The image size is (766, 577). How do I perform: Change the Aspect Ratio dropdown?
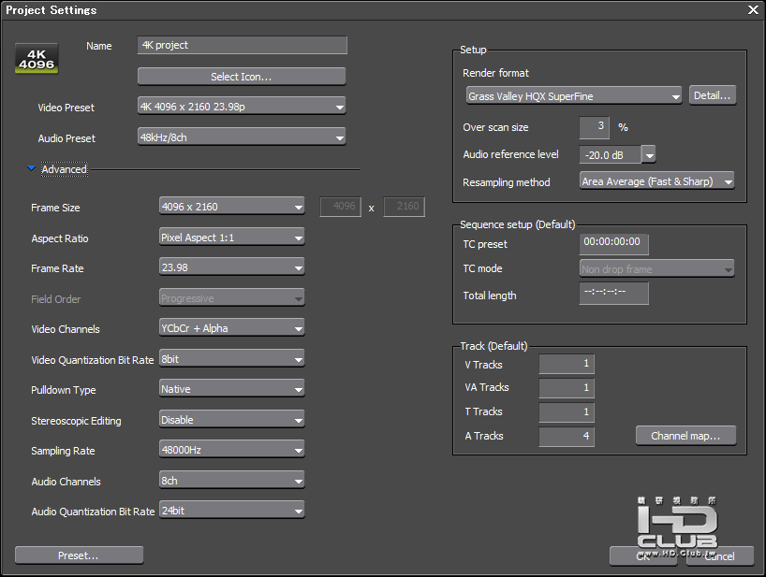(x=231, y=238)
